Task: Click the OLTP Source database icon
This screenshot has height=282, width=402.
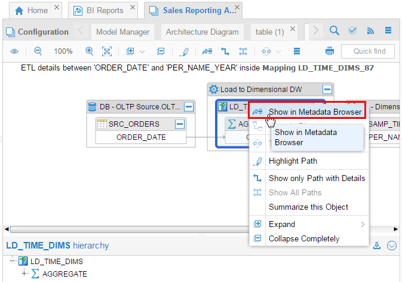Action: (x=93, y=107)
